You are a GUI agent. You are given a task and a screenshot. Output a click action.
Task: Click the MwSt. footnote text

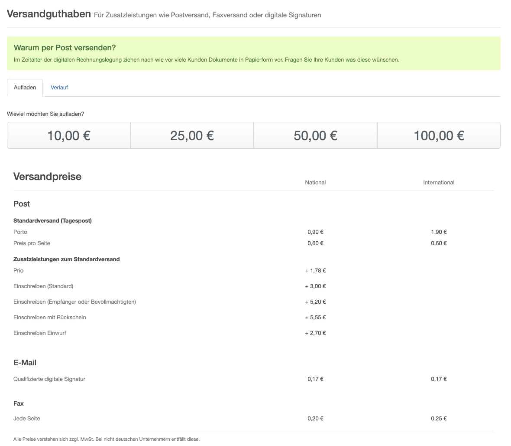107,439
